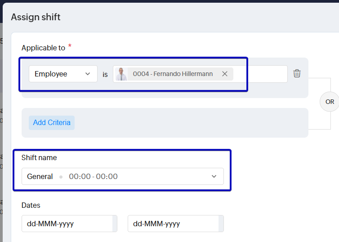The image size is (339, 242).
Task: Select the 0004 - Fernando Hillermann chip
Action: click(173, 74)
